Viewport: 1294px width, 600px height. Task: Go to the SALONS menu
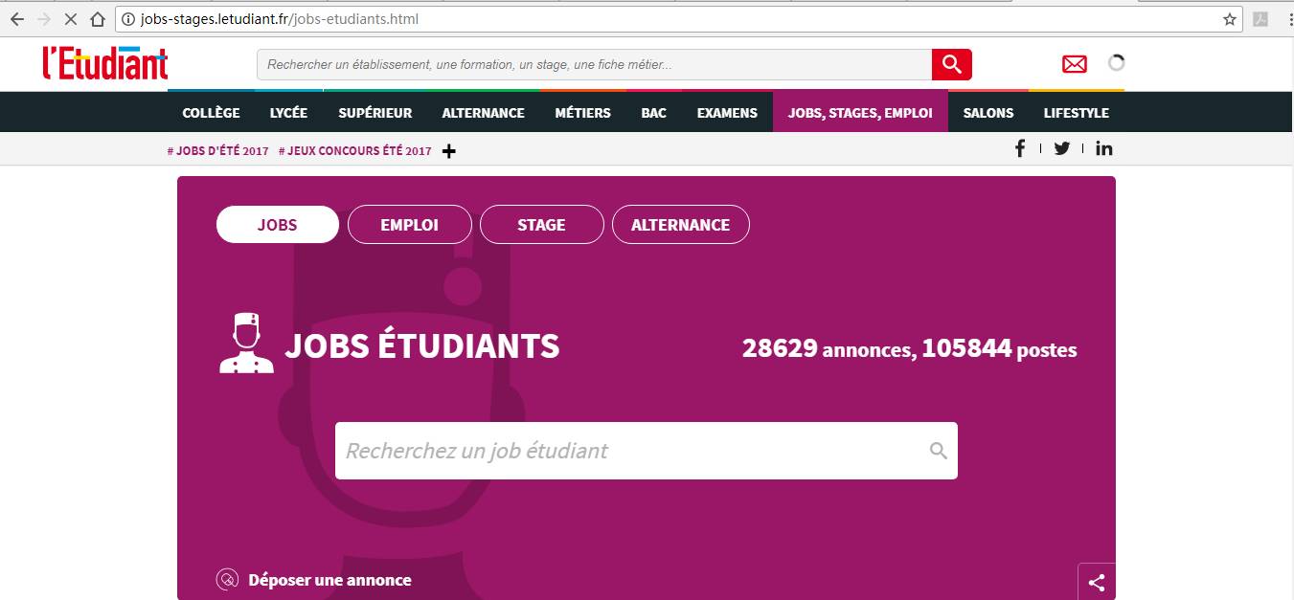(x=988, y=113)
